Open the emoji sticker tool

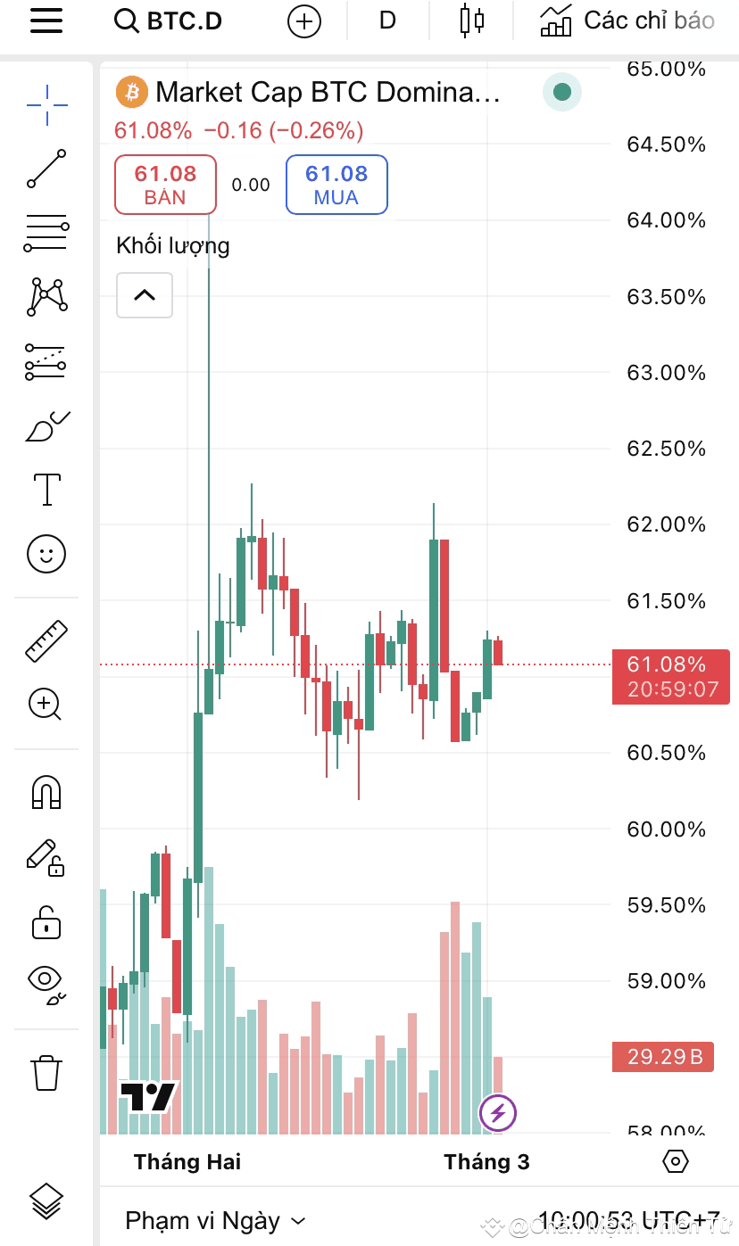[x=46, y=554]
